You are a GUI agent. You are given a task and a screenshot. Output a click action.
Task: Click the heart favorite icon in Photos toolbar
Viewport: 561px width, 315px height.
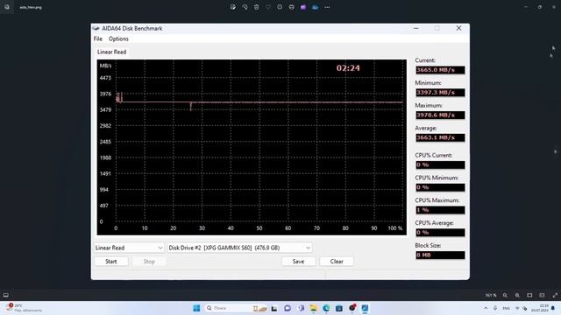(268, 7)
